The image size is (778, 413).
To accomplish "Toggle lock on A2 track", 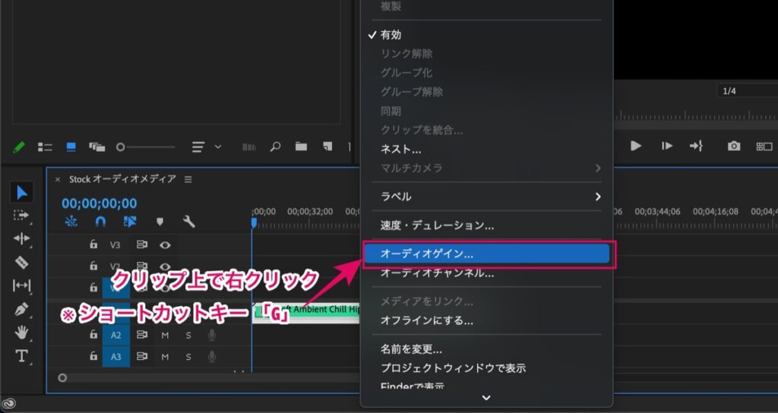I will point(93,335).
